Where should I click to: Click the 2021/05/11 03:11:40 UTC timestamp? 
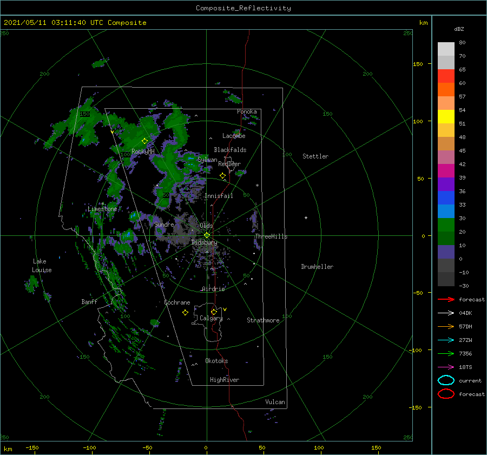click(75, 23)
